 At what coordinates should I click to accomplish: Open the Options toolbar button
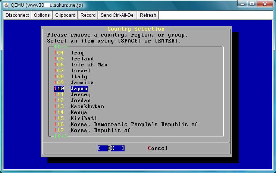click(x=42, y=15)
